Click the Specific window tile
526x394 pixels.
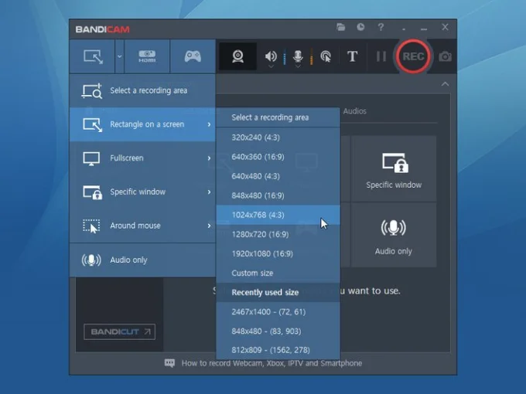394,169
